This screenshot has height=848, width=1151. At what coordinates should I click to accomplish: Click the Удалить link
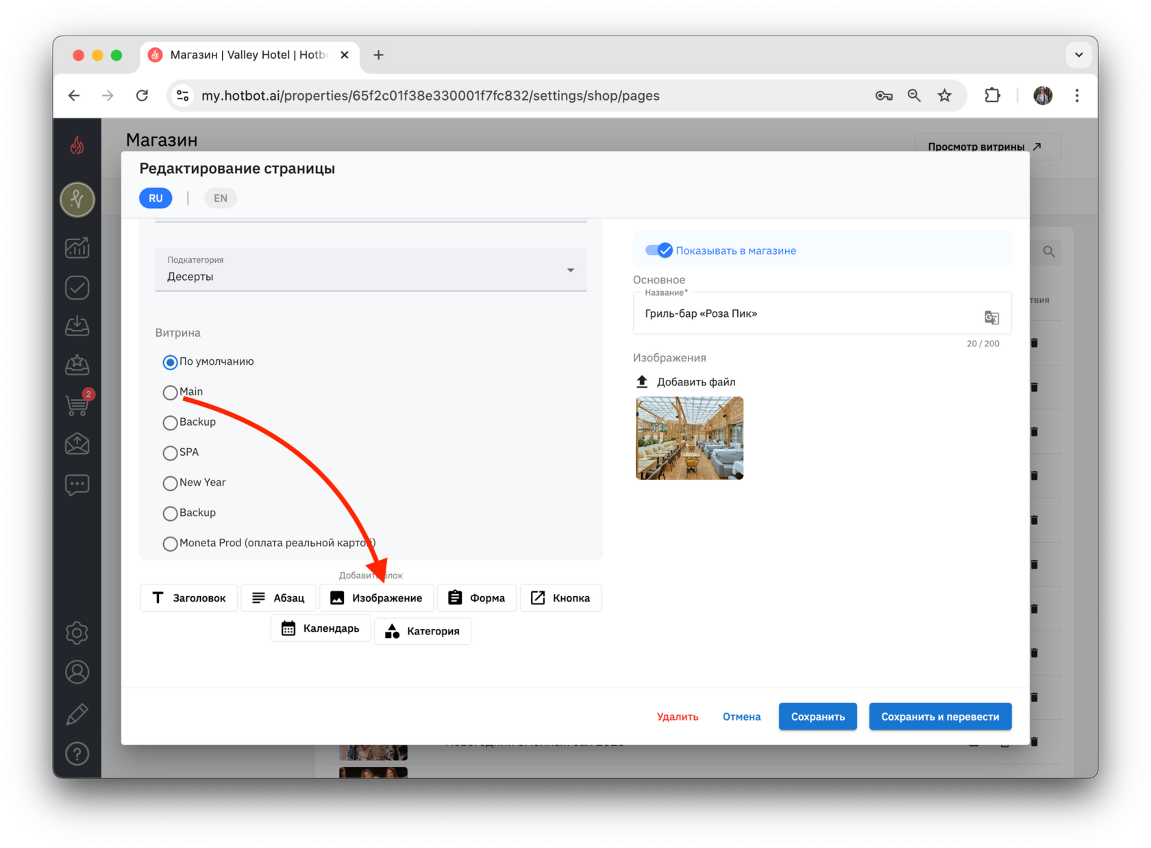pos(677,717)
